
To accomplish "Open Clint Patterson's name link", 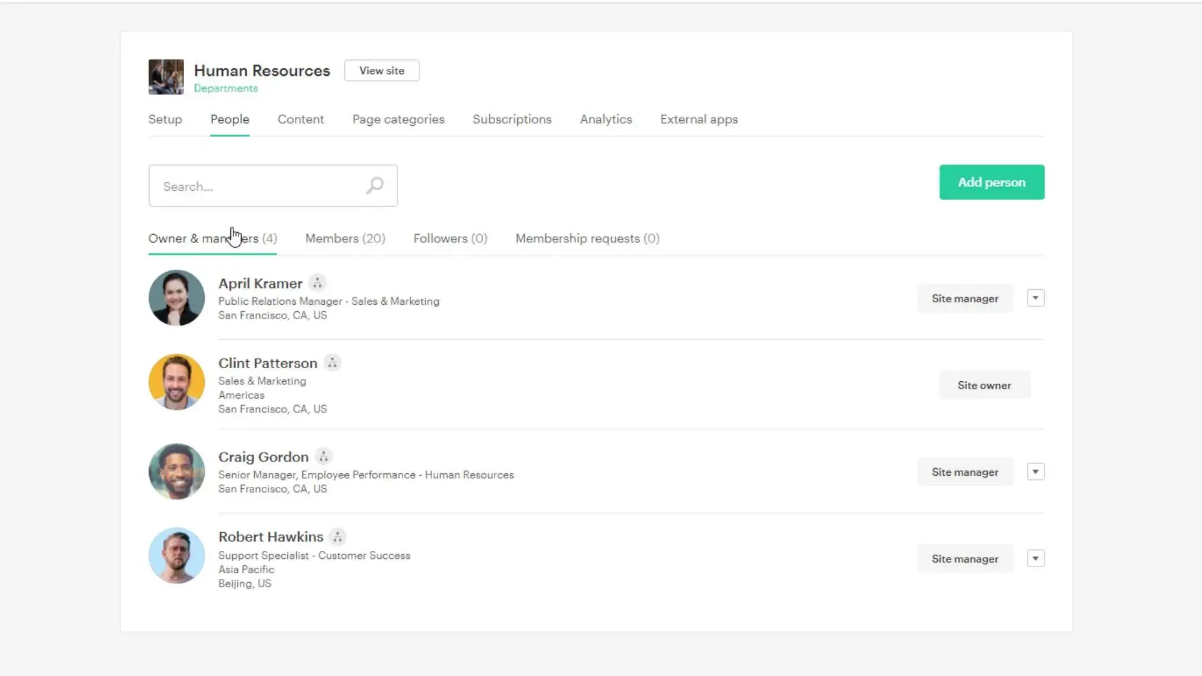I will tap(268, 363).
